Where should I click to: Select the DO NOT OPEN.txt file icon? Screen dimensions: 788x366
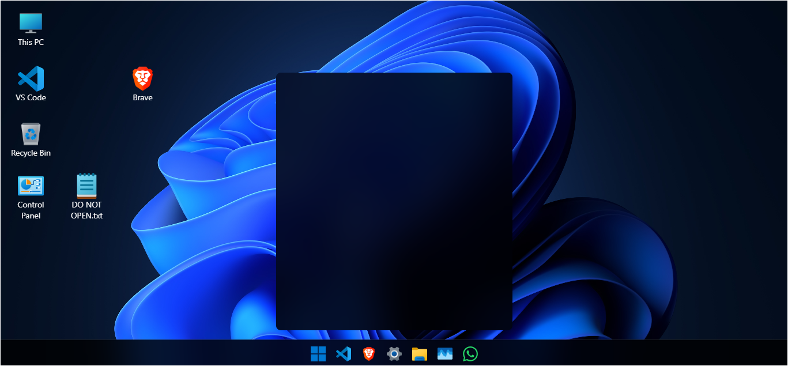[x=86, y=186]
